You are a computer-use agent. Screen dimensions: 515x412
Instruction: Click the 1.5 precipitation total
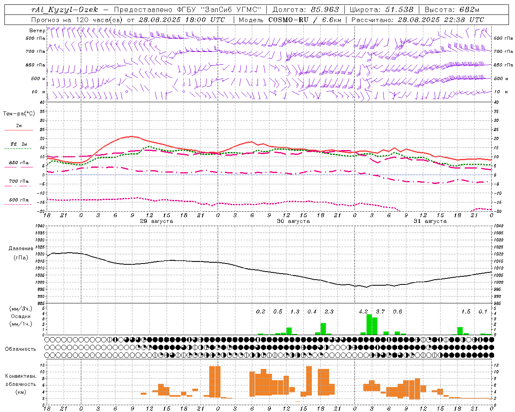[x=466, y=312]
